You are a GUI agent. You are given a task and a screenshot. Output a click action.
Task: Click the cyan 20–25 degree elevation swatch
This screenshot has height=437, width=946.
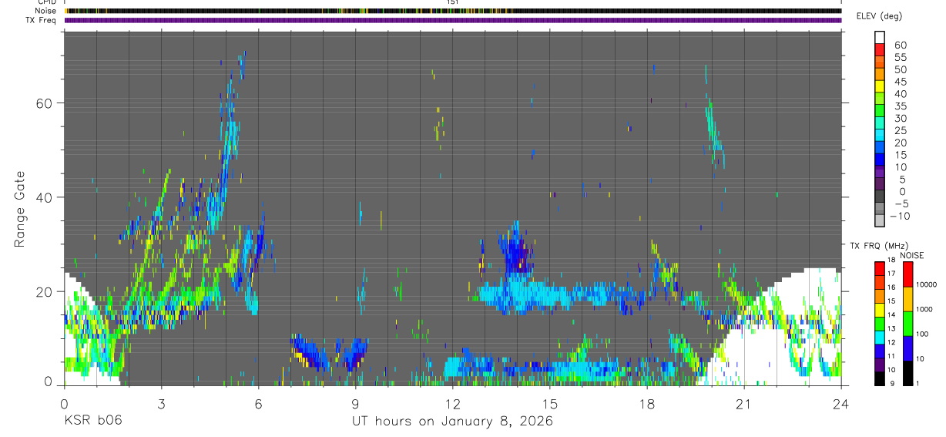[x=880, y=136]
